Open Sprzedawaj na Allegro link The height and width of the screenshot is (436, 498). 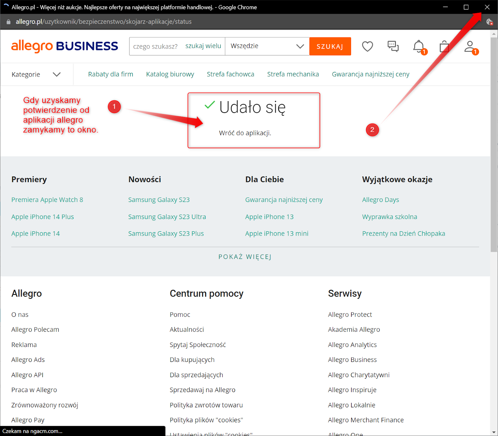tap(202, 390)
